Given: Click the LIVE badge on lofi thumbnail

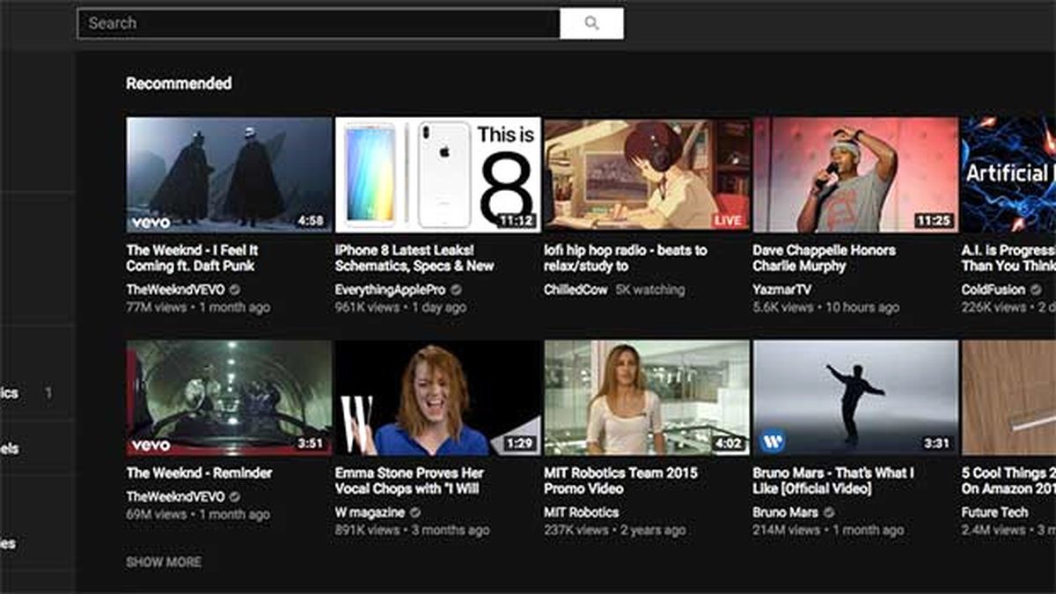Looking at the screenshot, I should click(x=728, y=221).
